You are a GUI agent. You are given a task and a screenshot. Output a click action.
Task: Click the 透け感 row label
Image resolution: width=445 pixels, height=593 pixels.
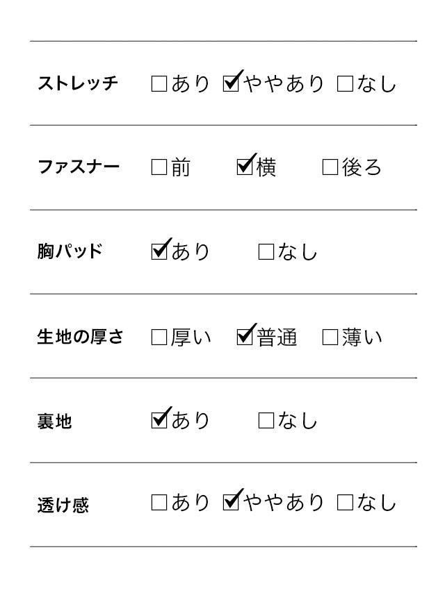(63, 505)
